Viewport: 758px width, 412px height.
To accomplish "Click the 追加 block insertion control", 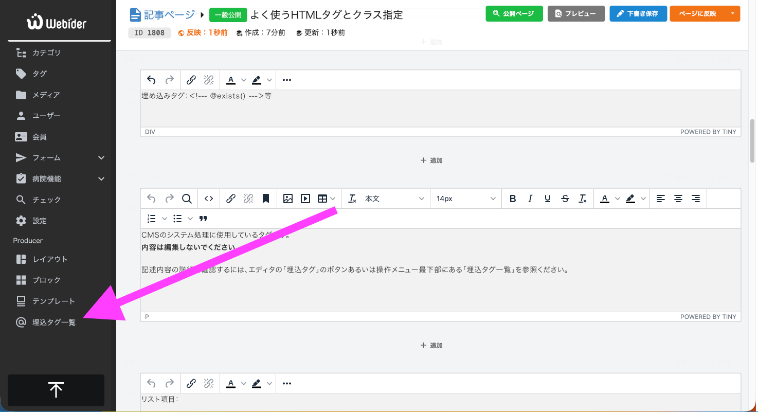I will (x=432, y=160).
